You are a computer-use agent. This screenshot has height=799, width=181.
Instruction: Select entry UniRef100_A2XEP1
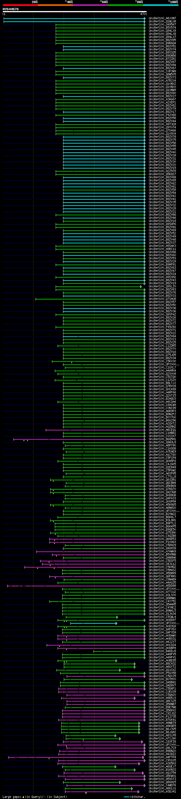click(x=162, y=102)
